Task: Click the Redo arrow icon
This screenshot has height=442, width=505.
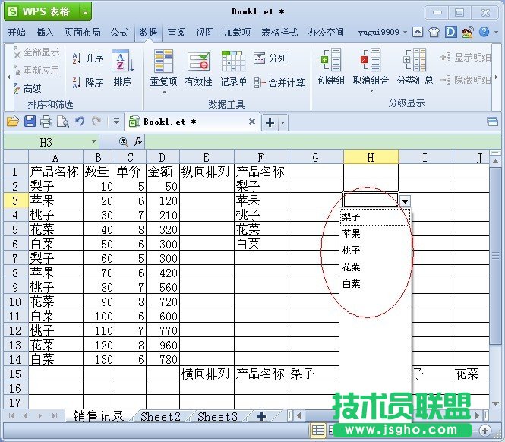Action: 96,122
